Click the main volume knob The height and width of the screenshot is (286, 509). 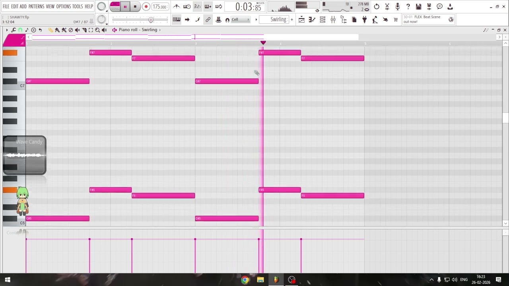[x=101, y=6]
